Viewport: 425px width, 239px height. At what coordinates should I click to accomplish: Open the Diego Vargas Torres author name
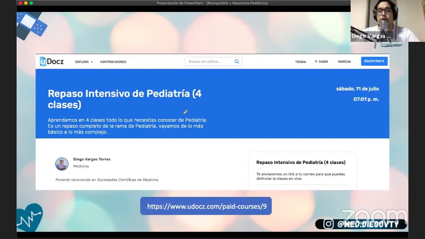[x=92, y=159]
